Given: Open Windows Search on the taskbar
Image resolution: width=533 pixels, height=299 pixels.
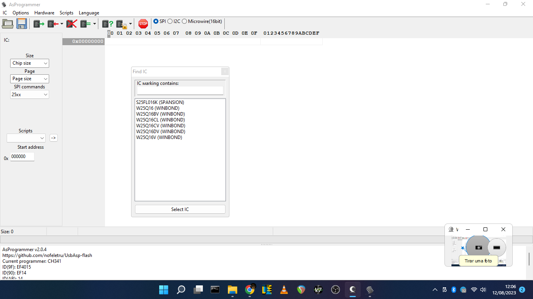Looking at the screenshot, I should 181,290.
